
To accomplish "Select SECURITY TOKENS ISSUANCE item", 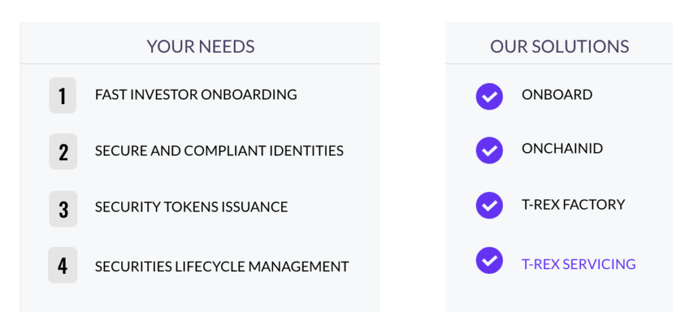I will (191, 207).
